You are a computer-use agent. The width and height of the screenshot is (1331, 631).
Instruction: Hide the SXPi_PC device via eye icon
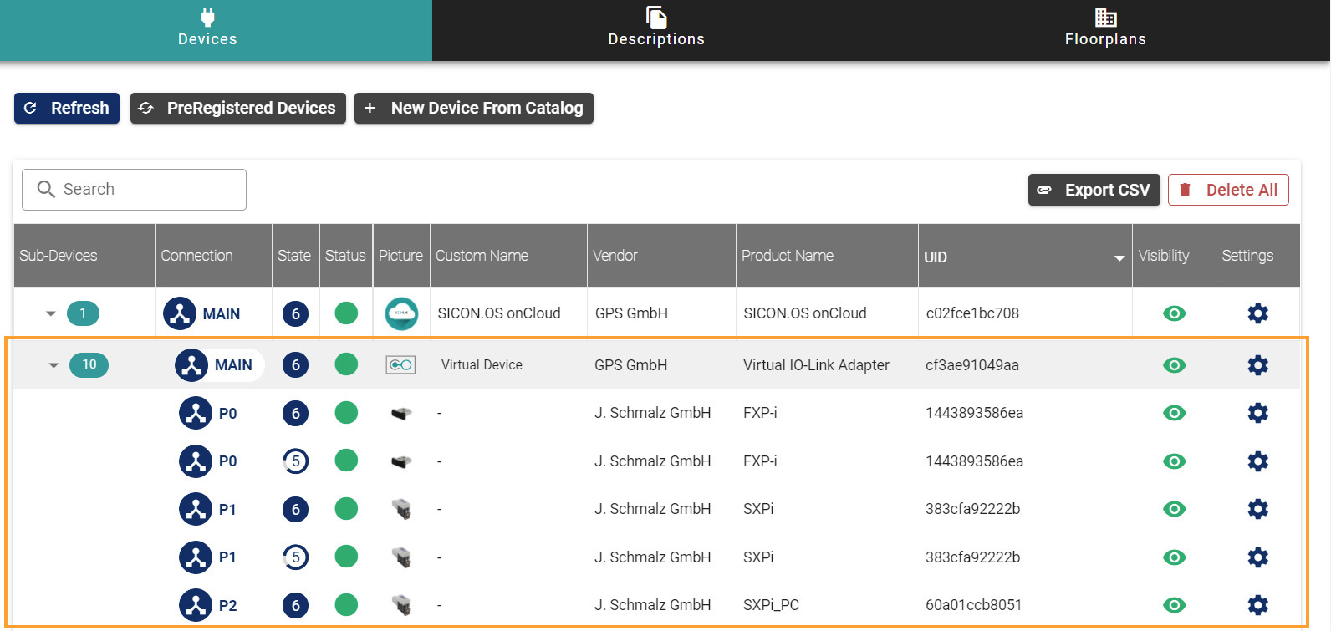[1174, 605]
